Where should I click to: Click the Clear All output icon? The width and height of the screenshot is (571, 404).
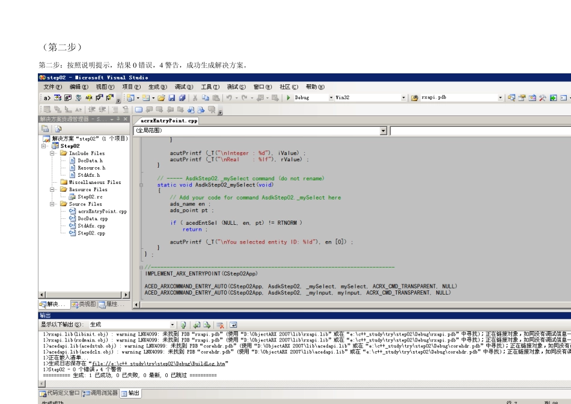pyautogui.click(x=221, y=325)
